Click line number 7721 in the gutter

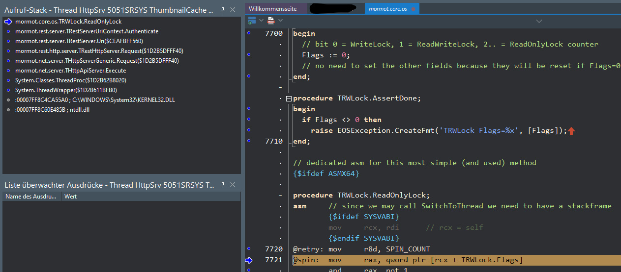[273, 260]
